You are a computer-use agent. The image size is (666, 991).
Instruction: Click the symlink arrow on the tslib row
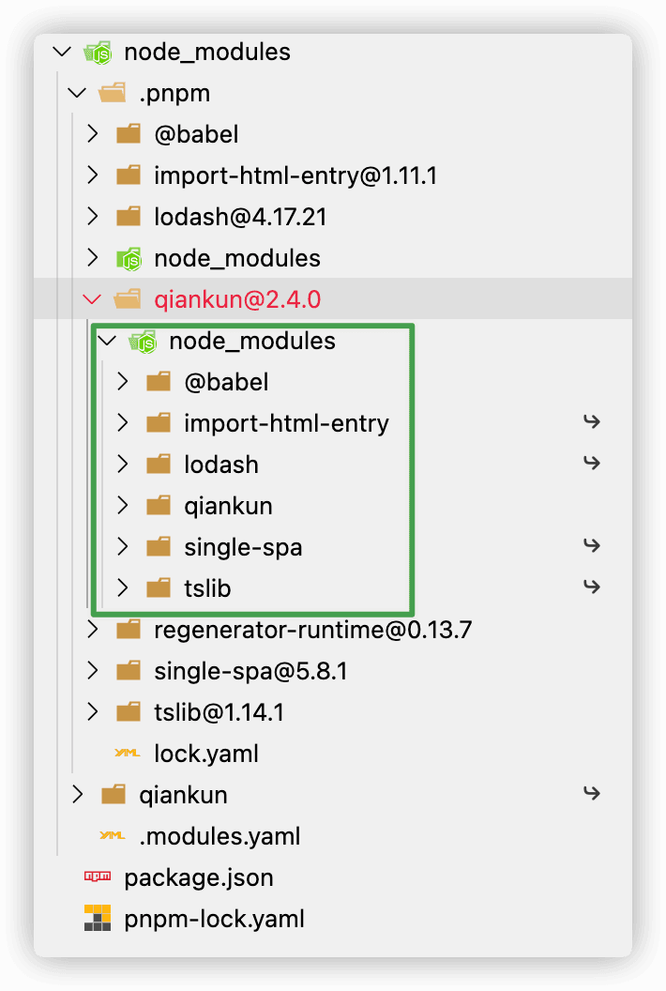(591, 587)
